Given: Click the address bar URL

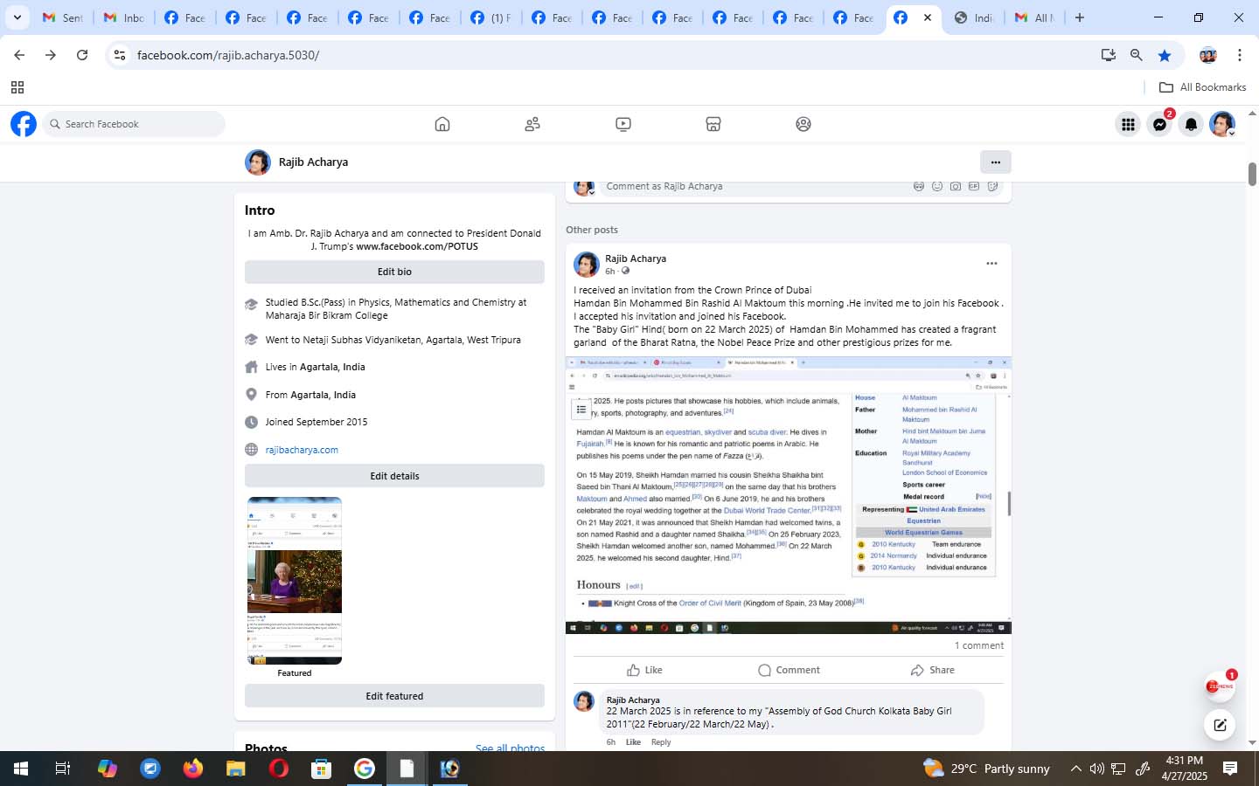Looking at the screenshot, I should [228, 55].
